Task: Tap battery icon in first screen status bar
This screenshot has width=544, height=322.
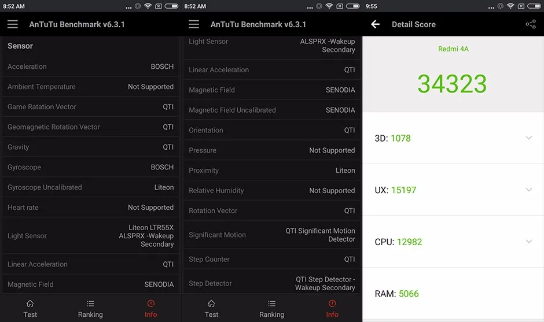Action: (171, 6)
